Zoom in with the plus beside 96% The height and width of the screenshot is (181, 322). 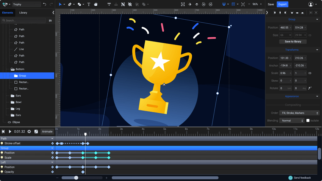[x=261, y=4]
